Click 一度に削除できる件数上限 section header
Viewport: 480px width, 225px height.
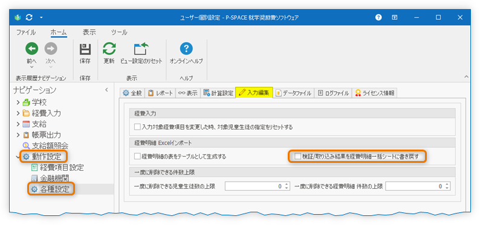(x=292, y=172)
